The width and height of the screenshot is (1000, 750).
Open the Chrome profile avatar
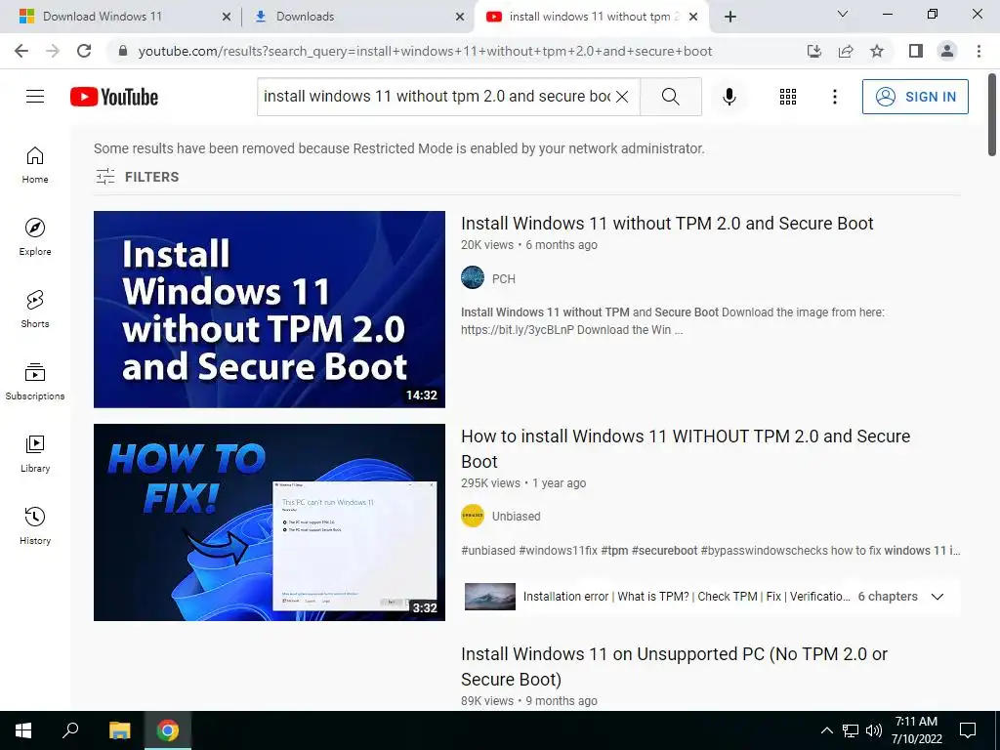pos(947,51)
